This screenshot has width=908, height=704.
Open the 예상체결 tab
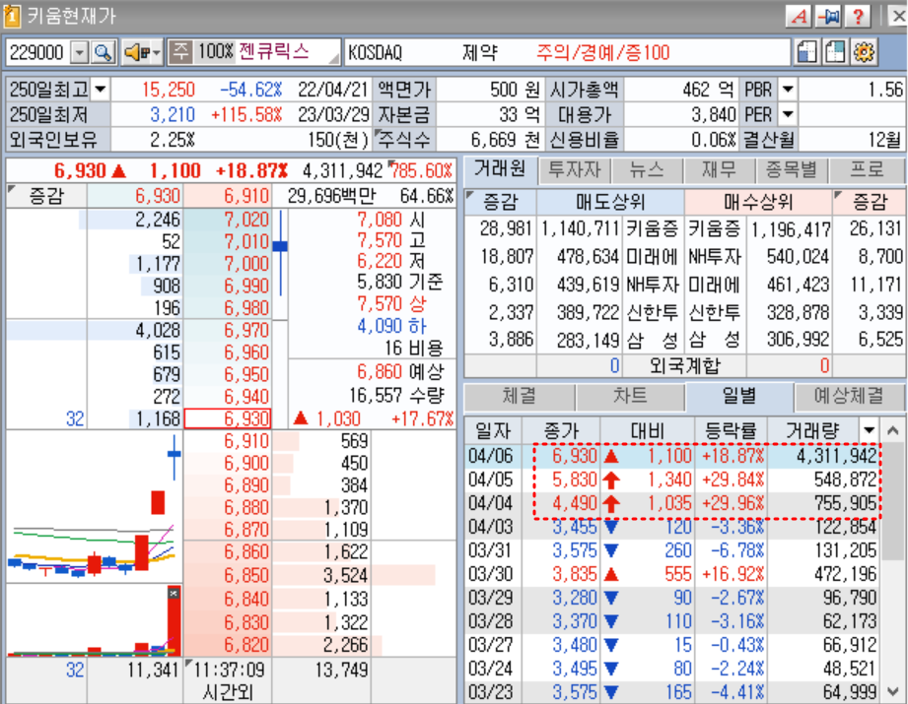click(x=849, y=396)
